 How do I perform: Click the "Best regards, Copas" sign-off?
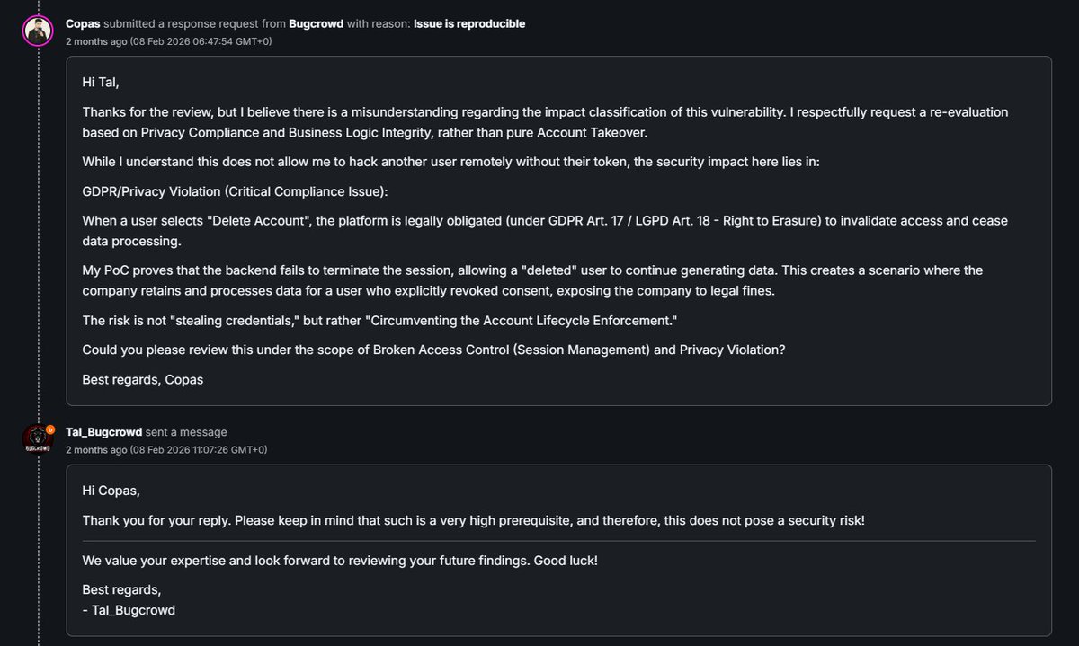(143, 379)
